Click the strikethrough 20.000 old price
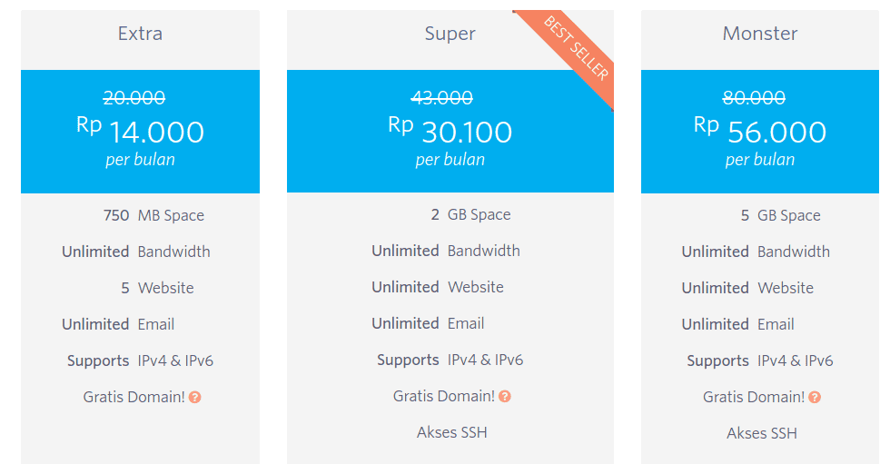This screenshot has width=890, height=464. (x=134, y=98)
